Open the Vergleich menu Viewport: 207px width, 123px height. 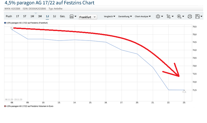point(110,16)
